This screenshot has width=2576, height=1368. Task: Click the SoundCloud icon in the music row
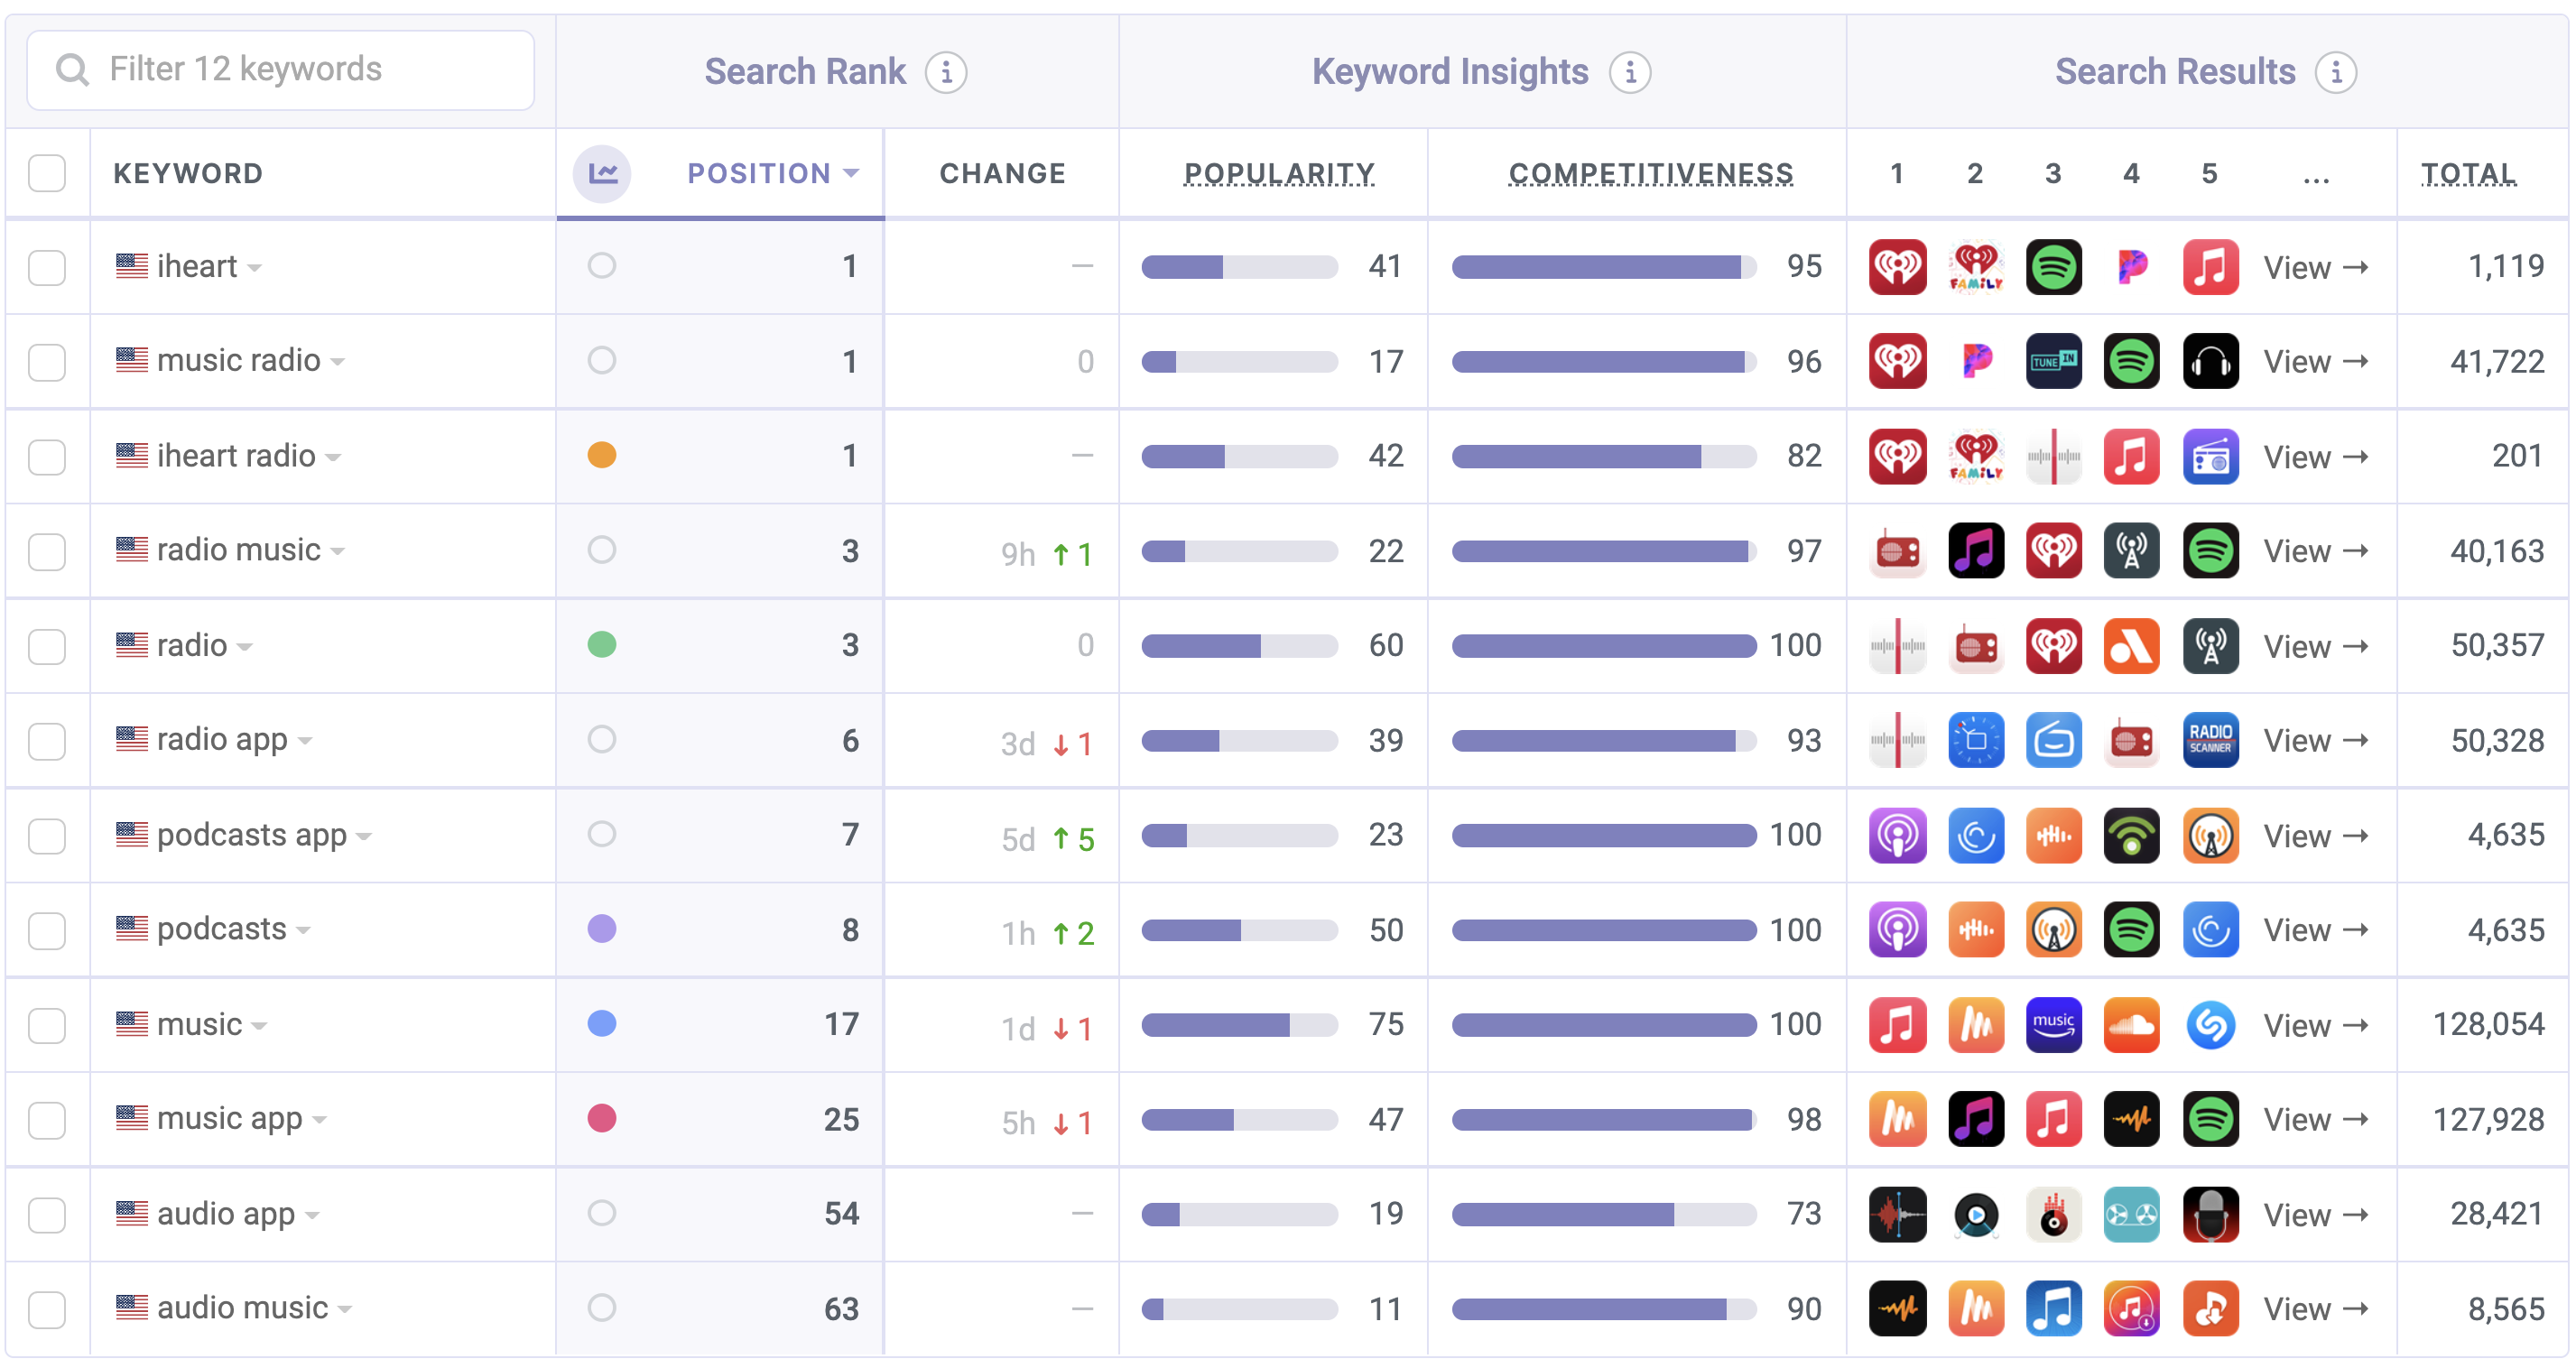pos(2131,1025)
